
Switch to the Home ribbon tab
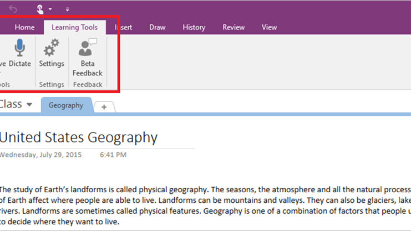(24, 27)
